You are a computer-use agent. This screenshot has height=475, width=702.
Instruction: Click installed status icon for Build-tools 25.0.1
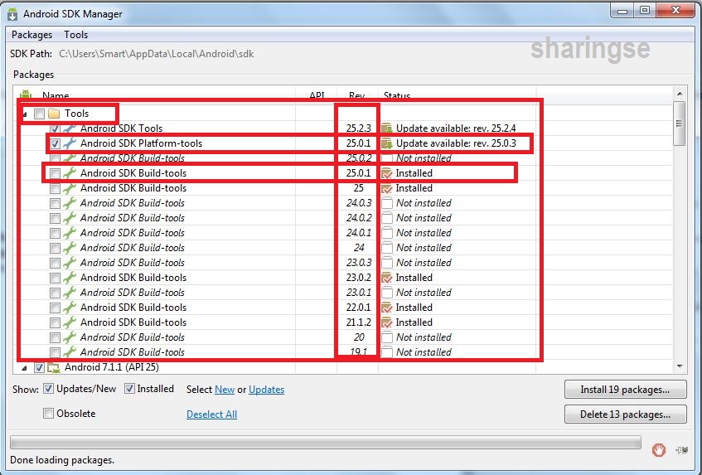(x=387, y=173)
